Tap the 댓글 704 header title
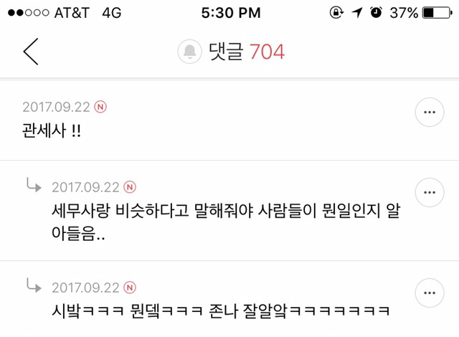This screenshot has width=459, height=337. [x=247, y=52]
